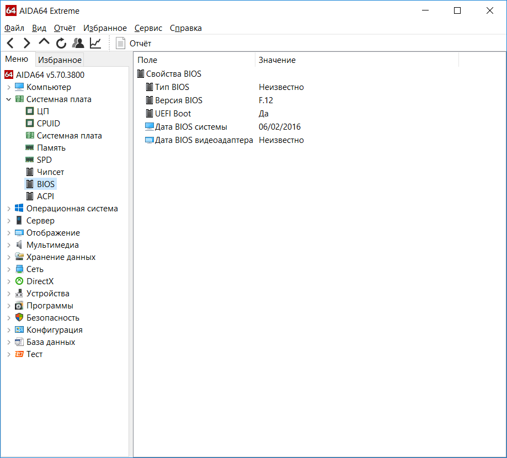Select Дата BIOS видеоадаптера row
This screenshot has height=458, width=507.
point(204,140)
